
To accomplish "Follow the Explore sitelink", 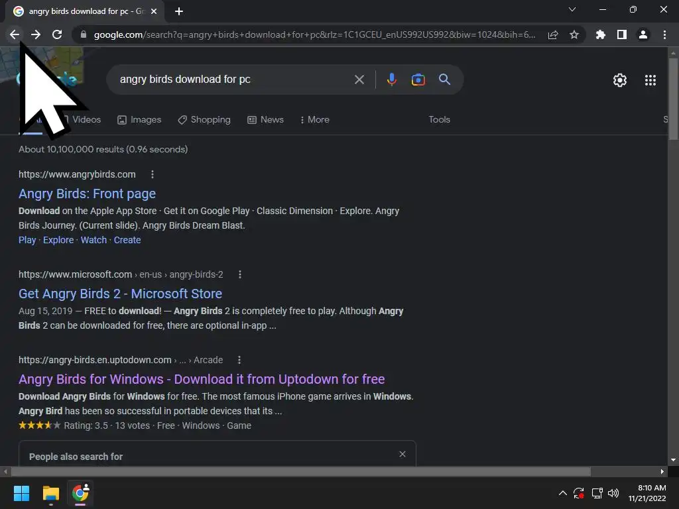I will (58, 240).
